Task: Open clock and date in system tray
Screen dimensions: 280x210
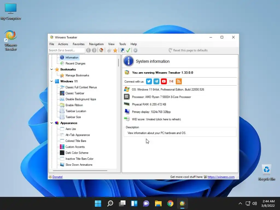Action: pyautogui.click(x=268, y=203)
